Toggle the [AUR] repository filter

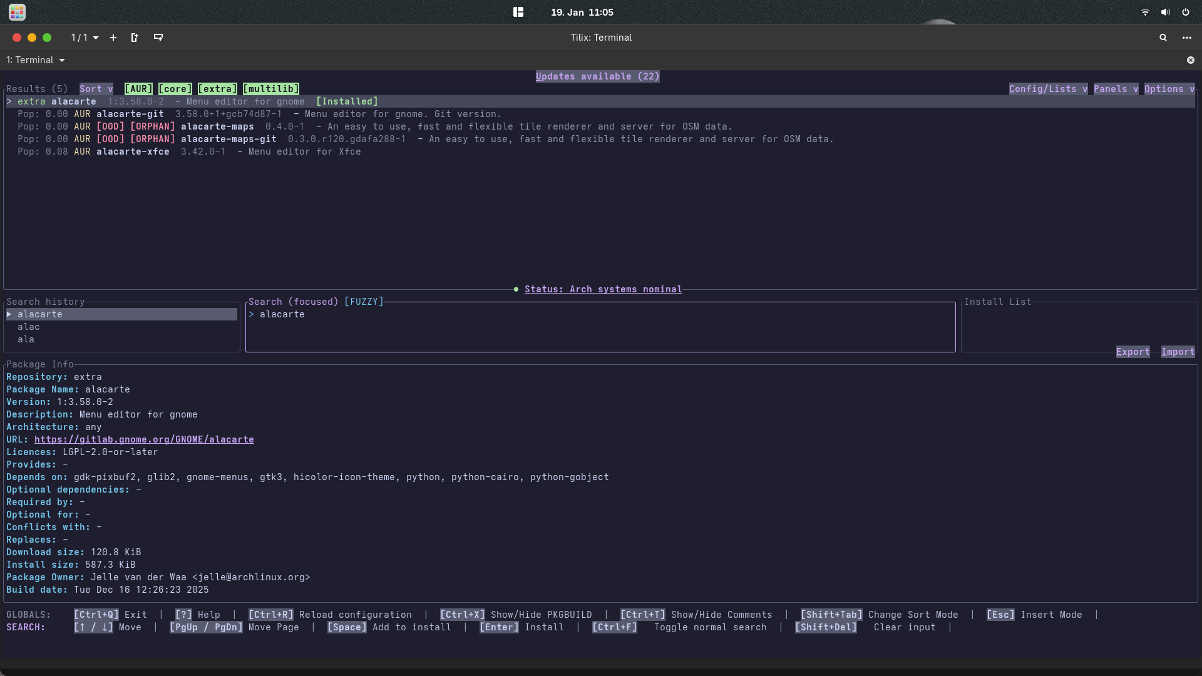[x=138, y=89]
